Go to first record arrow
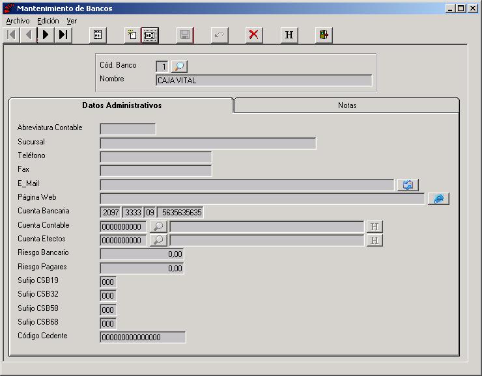The width and height of the screenshot is (482, 376). (x=11, y=34)
